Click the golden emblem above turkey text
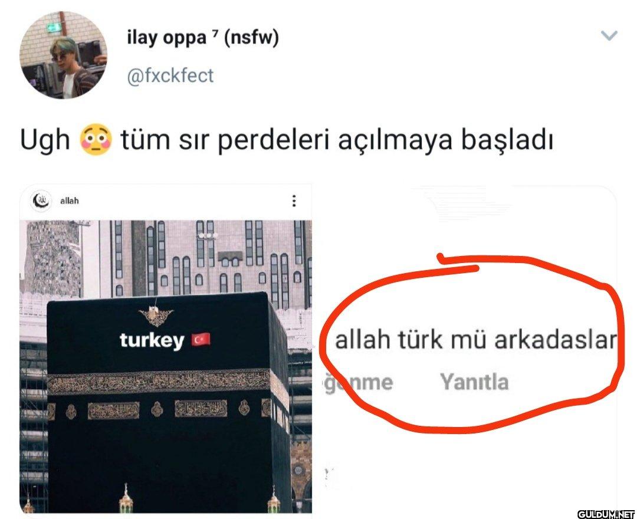Screen dimensions: 637x519 155,316
